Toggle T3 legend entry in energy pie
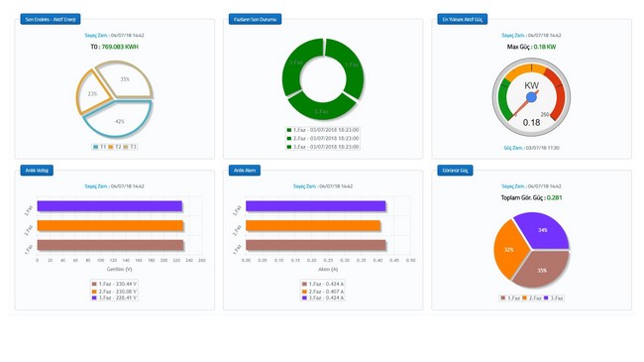This screenshot has width=644, height=362. [130, 147]
